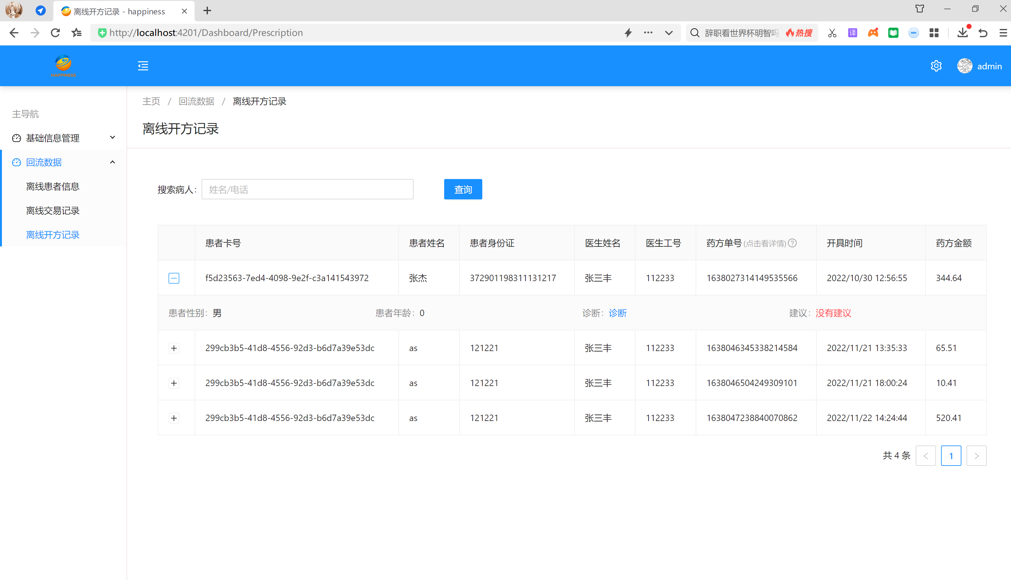Click 回流数据 sidebar menu label

(x=44, y=162)
